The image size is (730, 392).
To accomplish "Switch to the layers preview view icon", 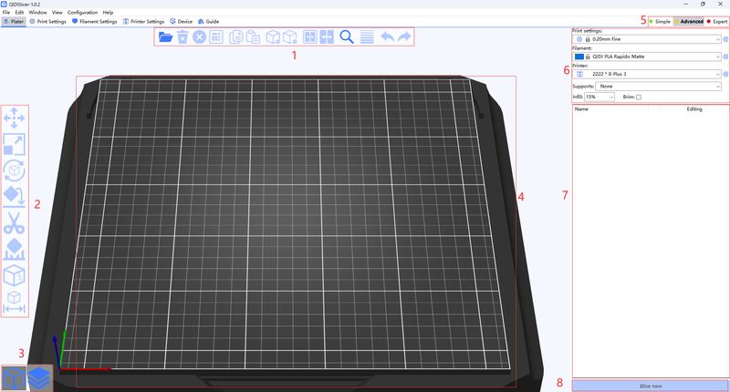I will pos(40,377).
